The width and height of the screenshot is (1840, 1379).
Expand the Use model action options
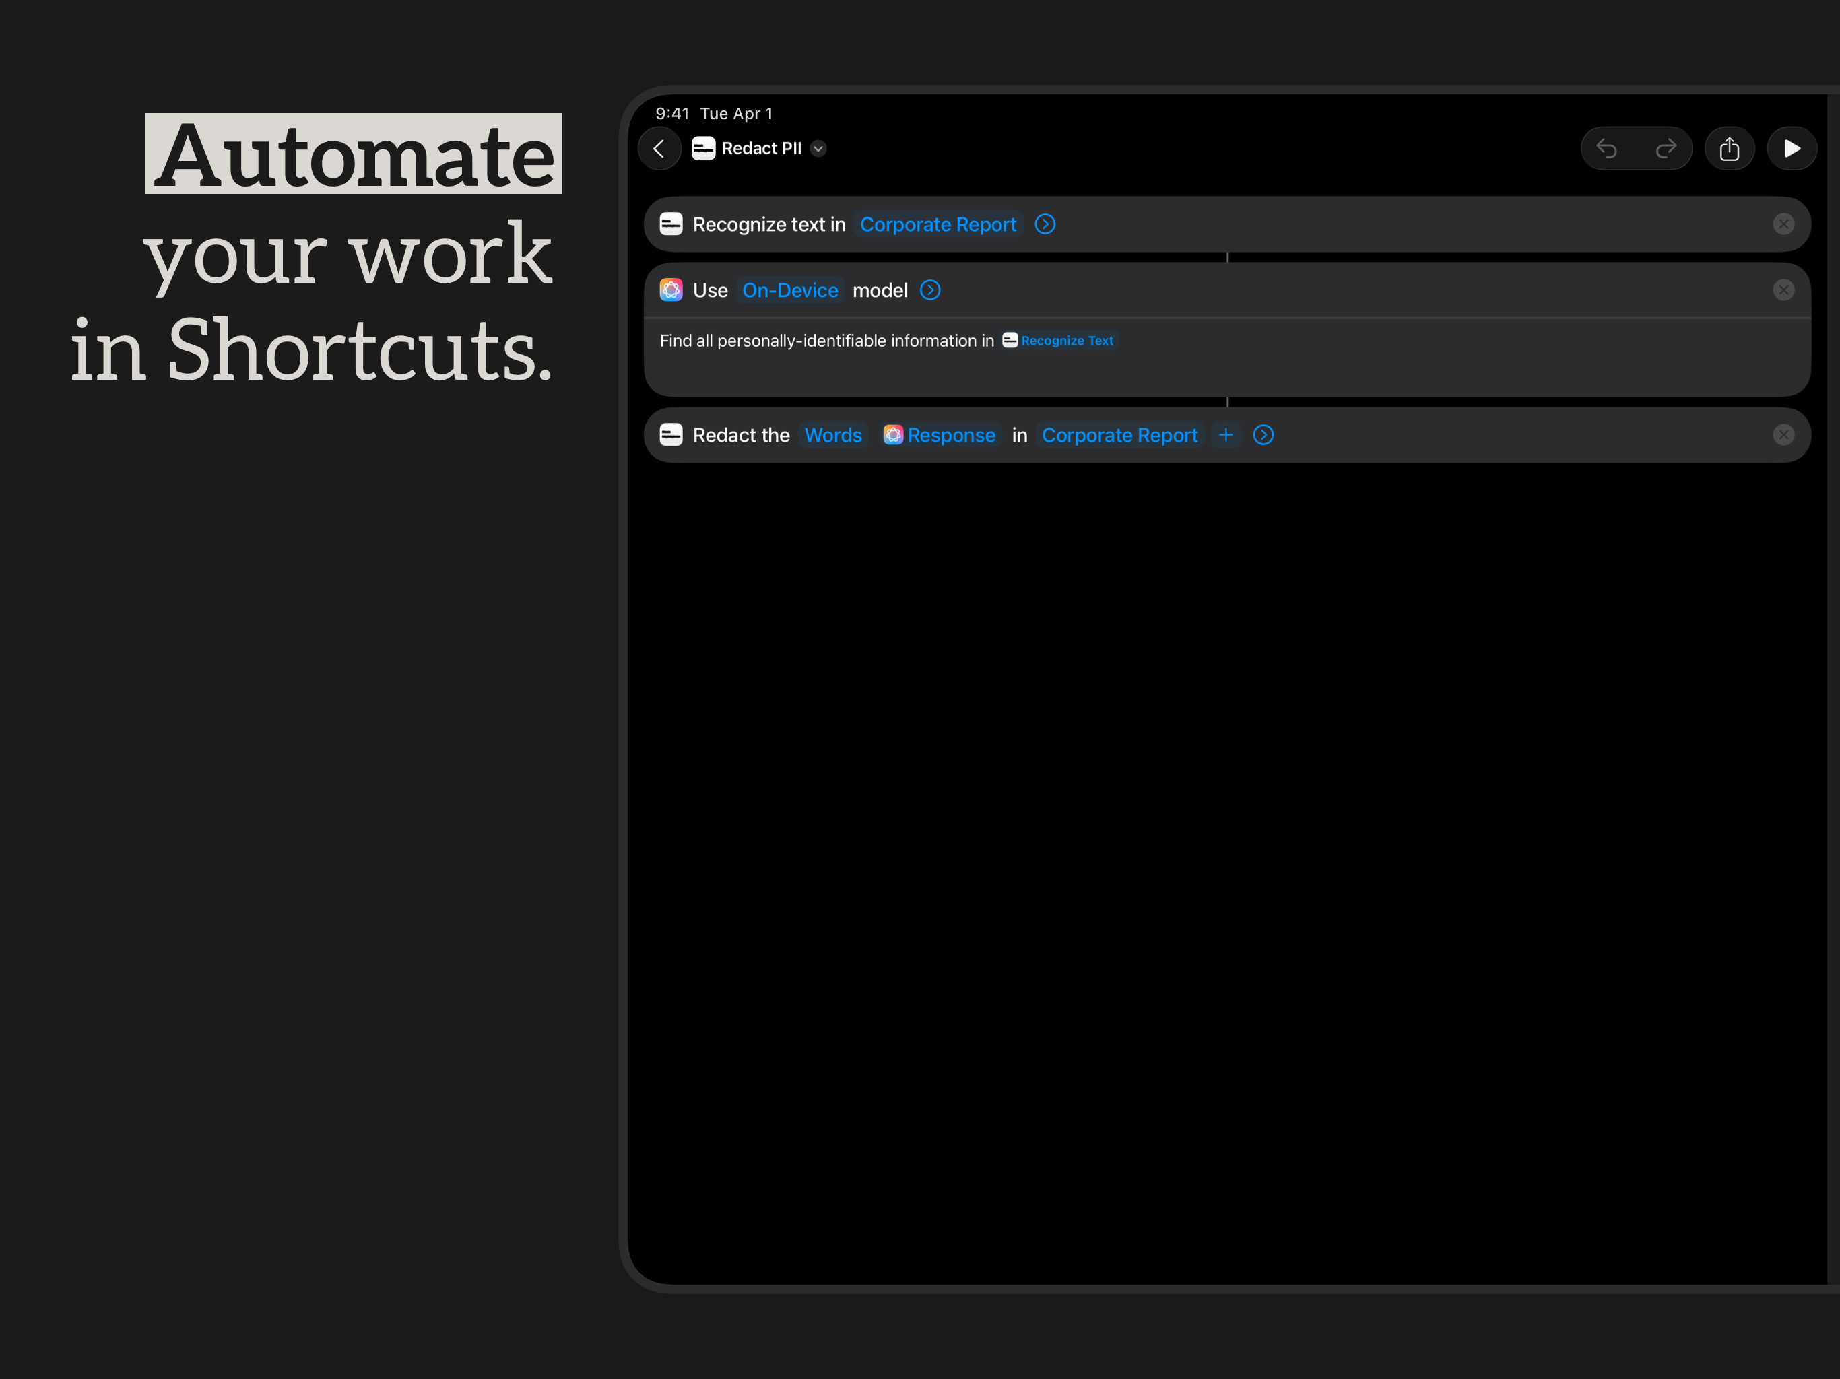(931, 290)
